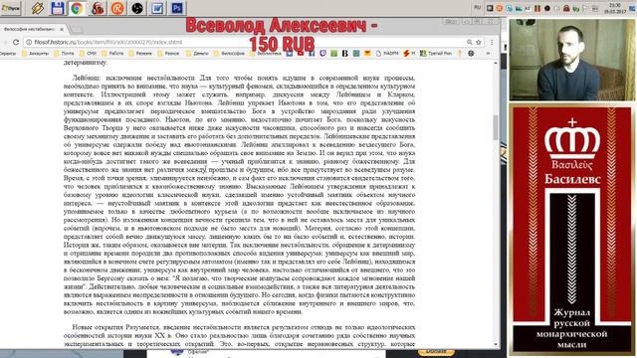The height and width of the screenshot is (358, 637).
Task: Open the Разное bookmarks folder
Action: (168, 53)
